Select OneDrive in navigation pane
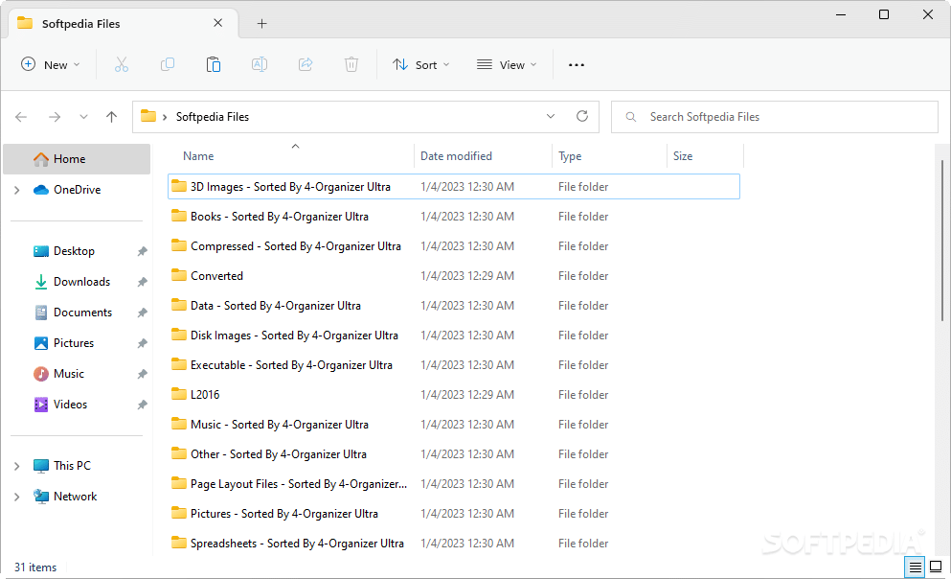Image resolution: width=951 pixels, height=579 pixels. point(77,190)
